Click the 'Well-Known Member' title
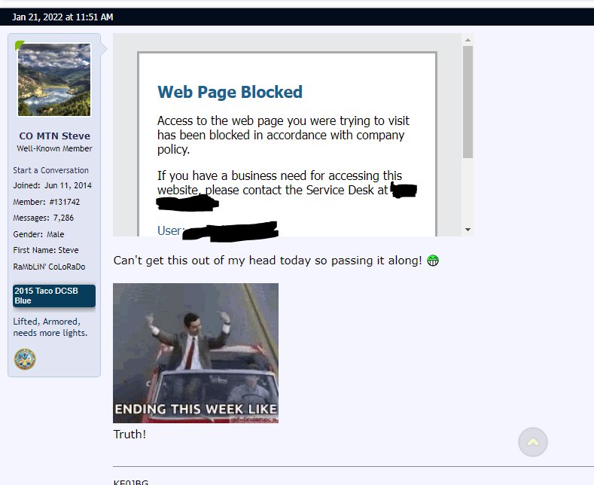Image resolution: width=594 pixels, height=485 pixels. [54, 148]
